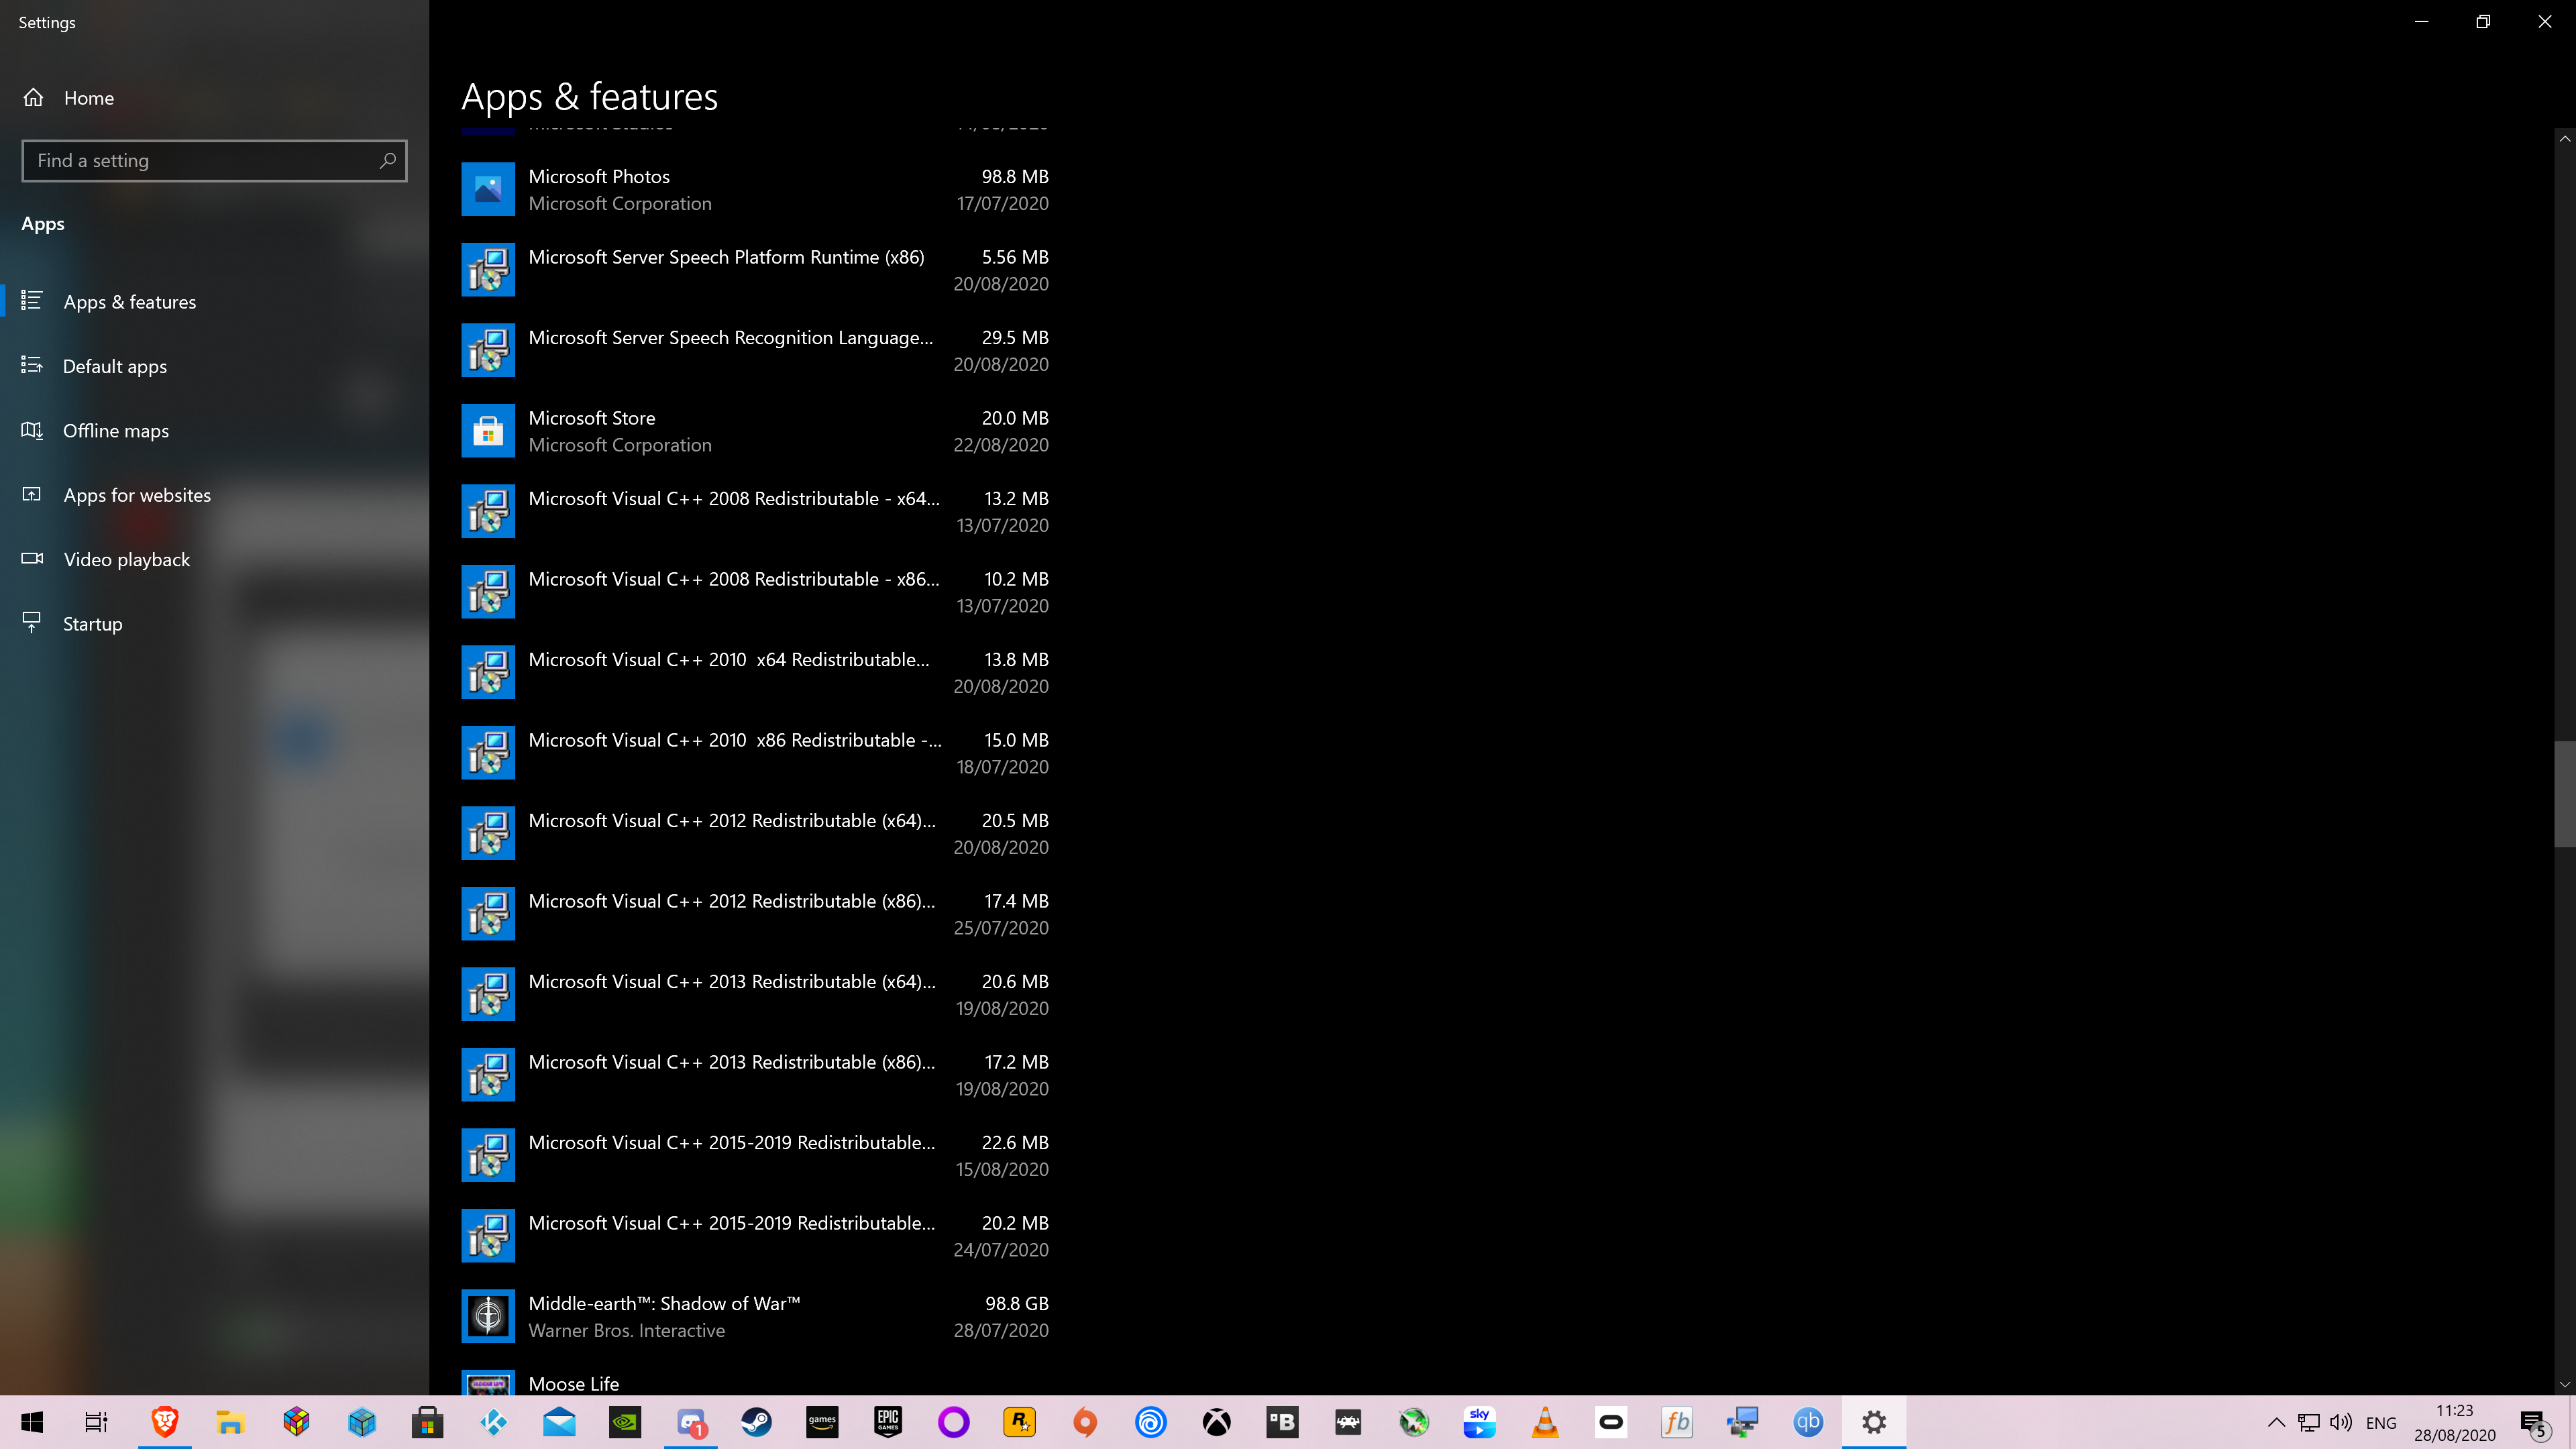The image size is (2576, 1449).
Task: Select Visual C++ 2013 Redistributable (x64) entry
Action: (x=755, y=994)
